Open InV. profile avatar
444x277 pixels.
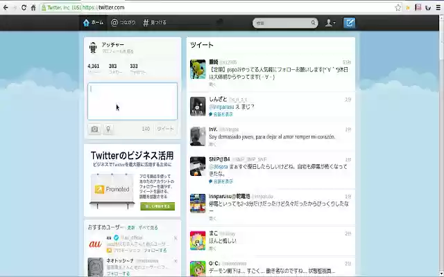(x=198, y=136)
